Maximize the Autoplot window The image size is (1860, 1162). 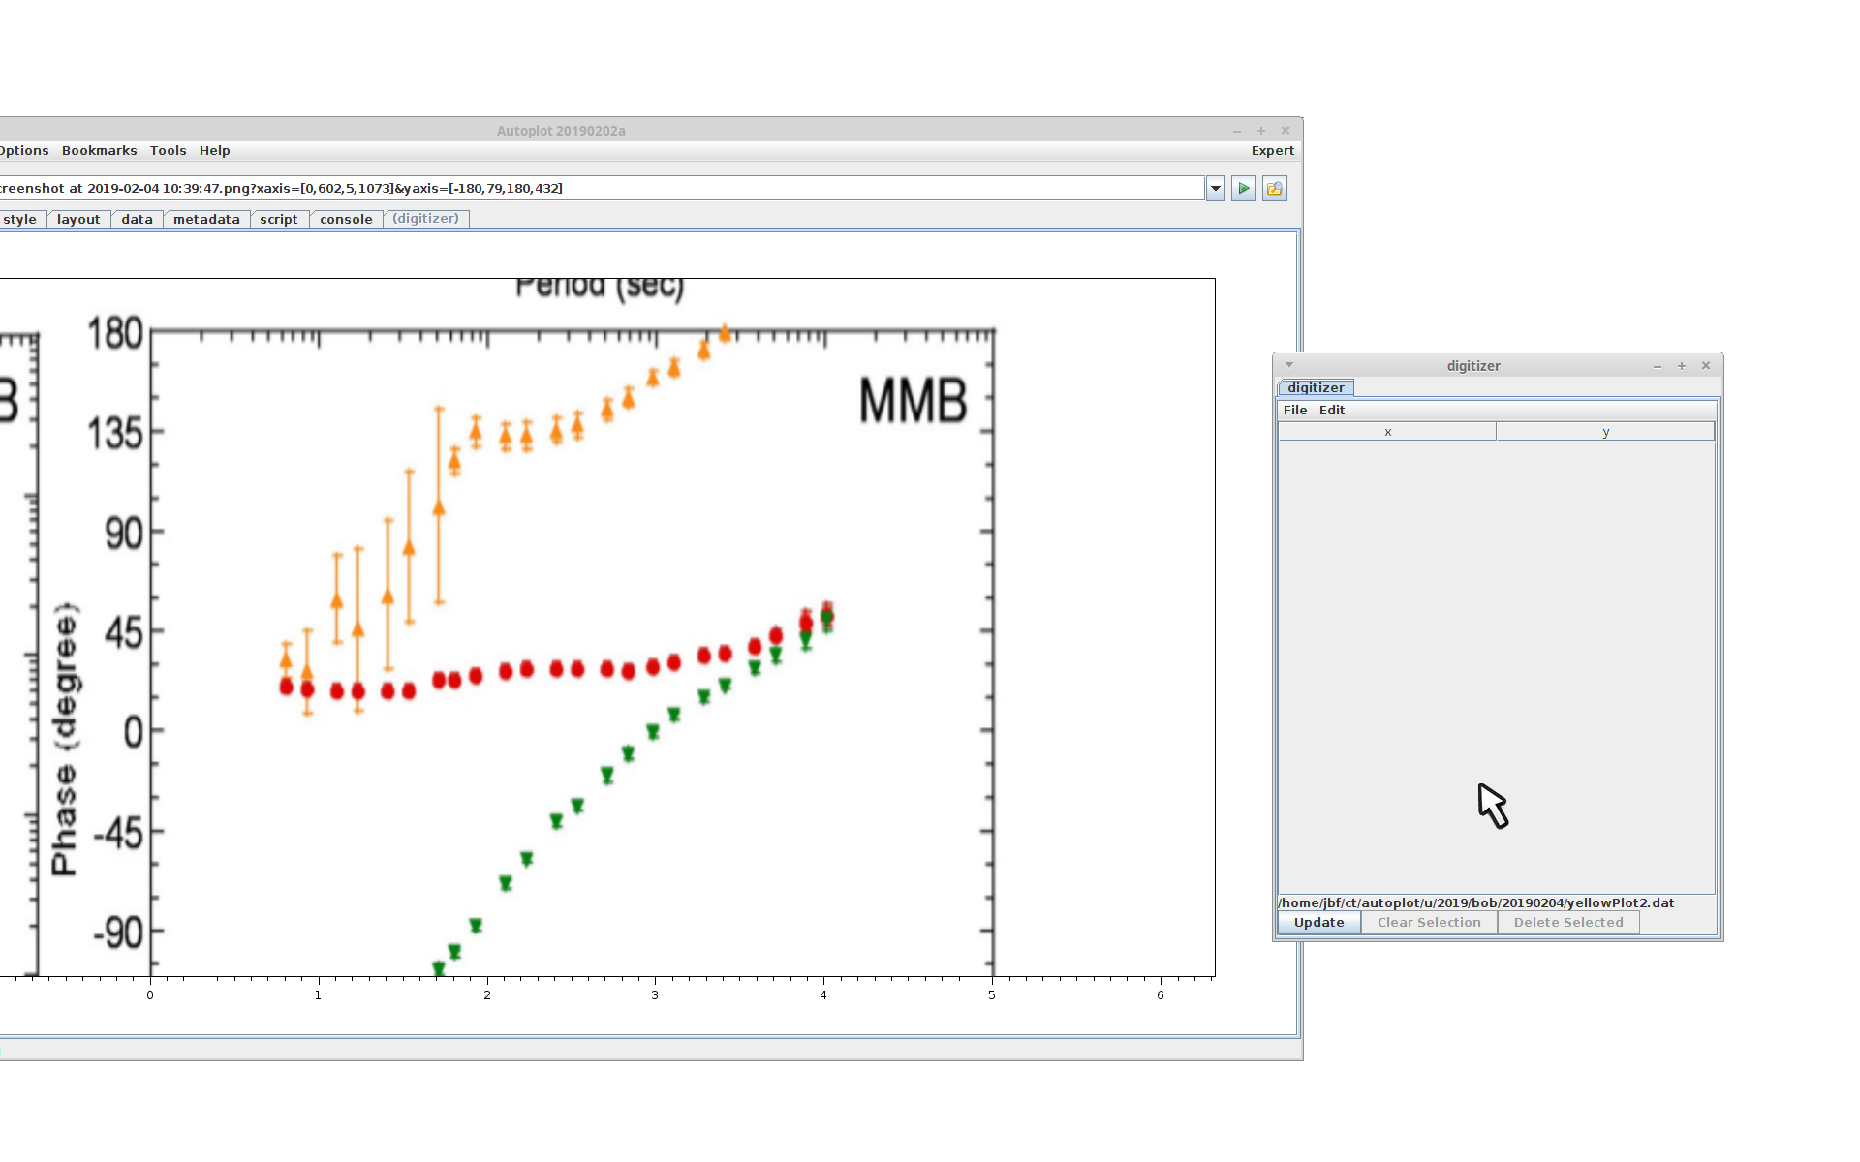pyautogui.click(x=1261, y=131)
